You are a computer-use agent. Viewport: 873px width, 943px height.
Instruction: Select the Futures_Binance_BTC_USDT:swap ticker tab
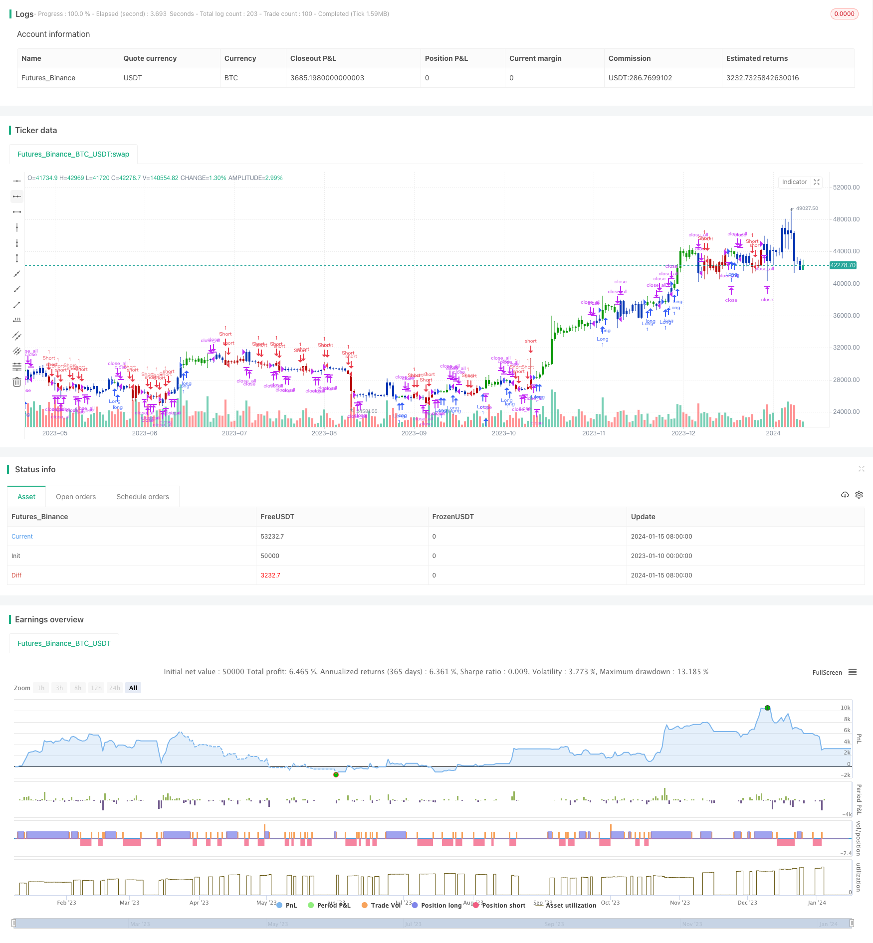click(x=73, y=154)
